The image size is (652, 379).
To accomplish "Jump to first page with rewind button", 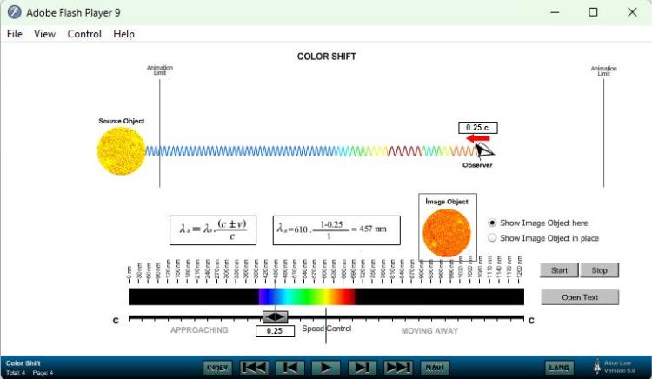I will tap(254, 368).
